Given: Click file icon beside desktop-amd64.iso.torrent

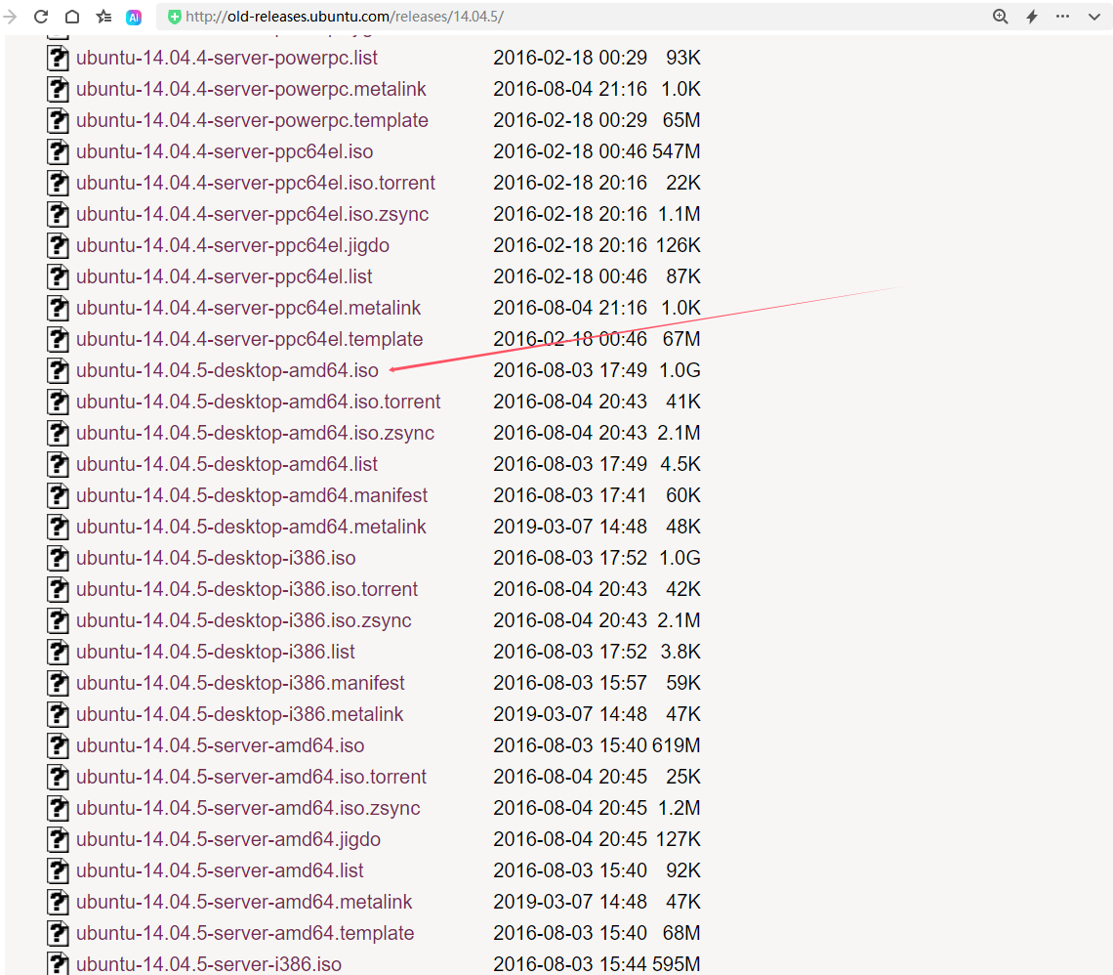Looking at the screenshot, I should pos(59,402).
